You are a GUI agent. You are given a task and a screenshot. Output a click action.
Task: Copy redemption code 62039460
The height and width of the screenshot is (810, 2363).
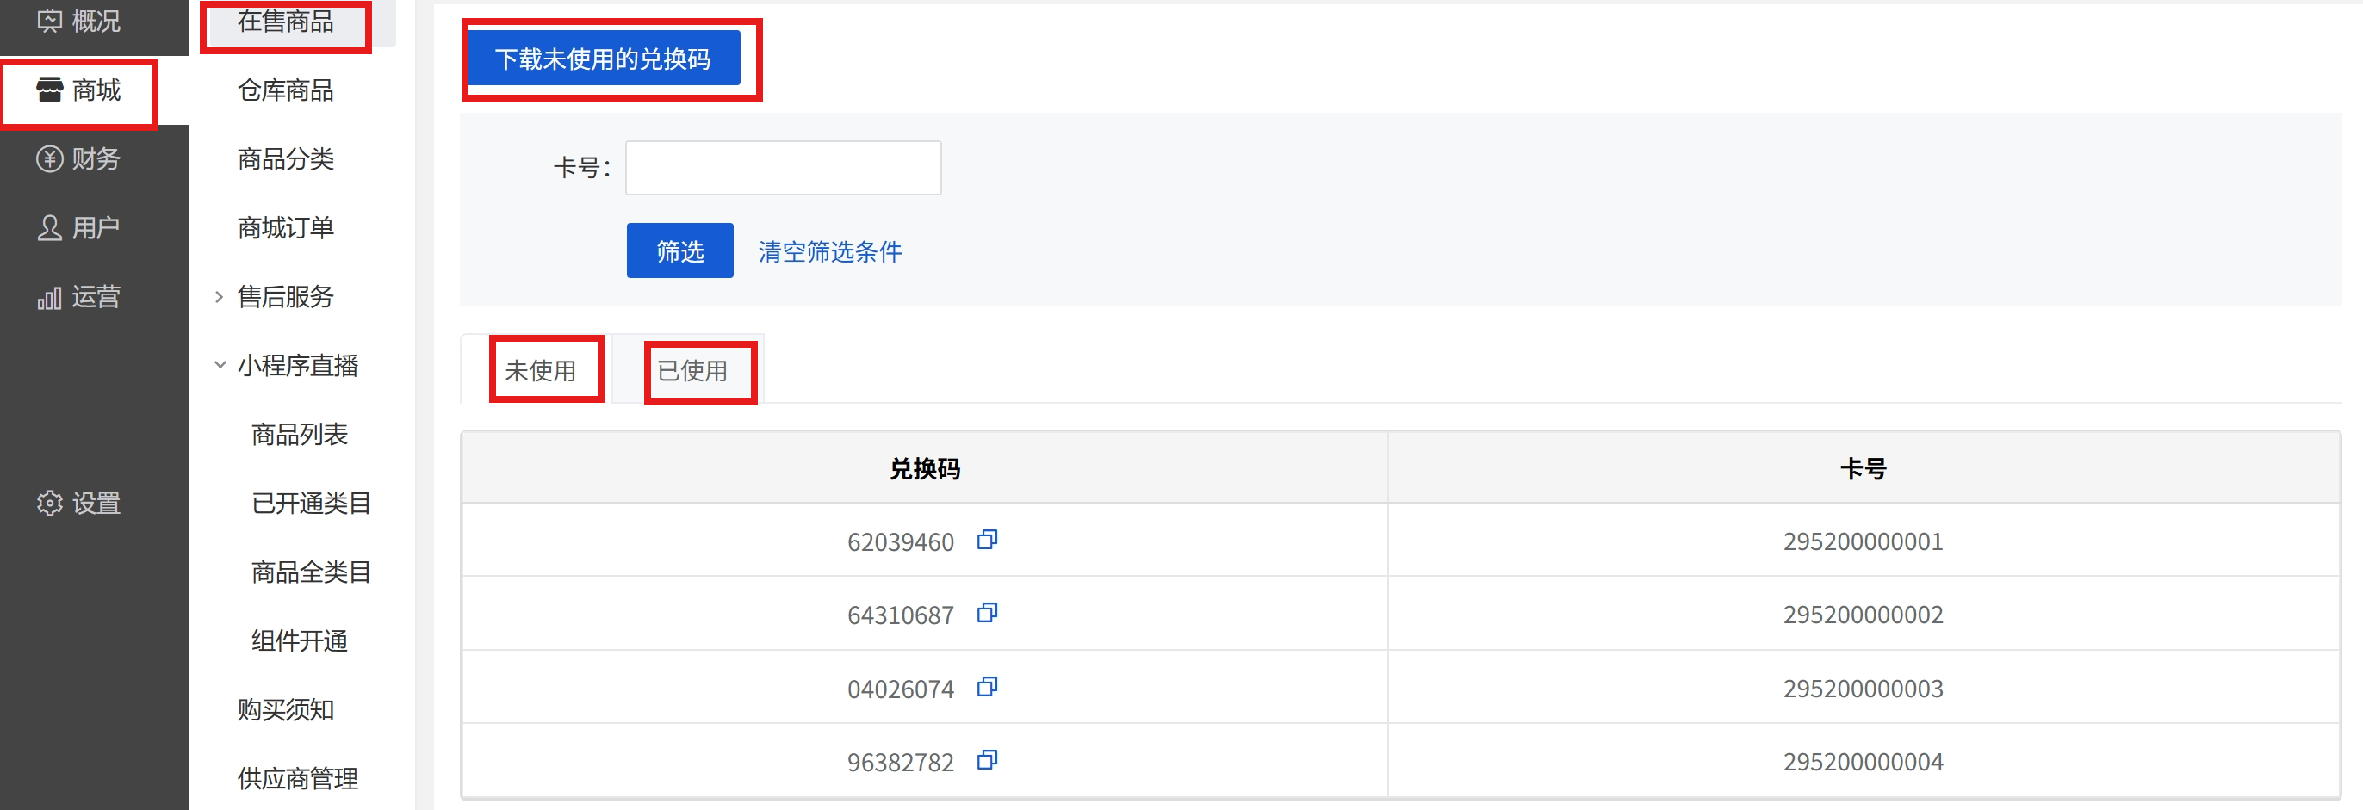coord(987,541)
